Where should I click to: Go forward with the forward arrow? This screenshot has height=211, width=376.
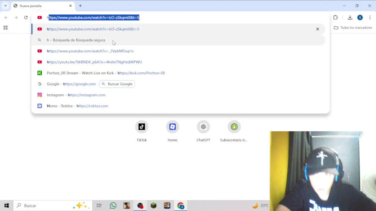tap(16, 18)
